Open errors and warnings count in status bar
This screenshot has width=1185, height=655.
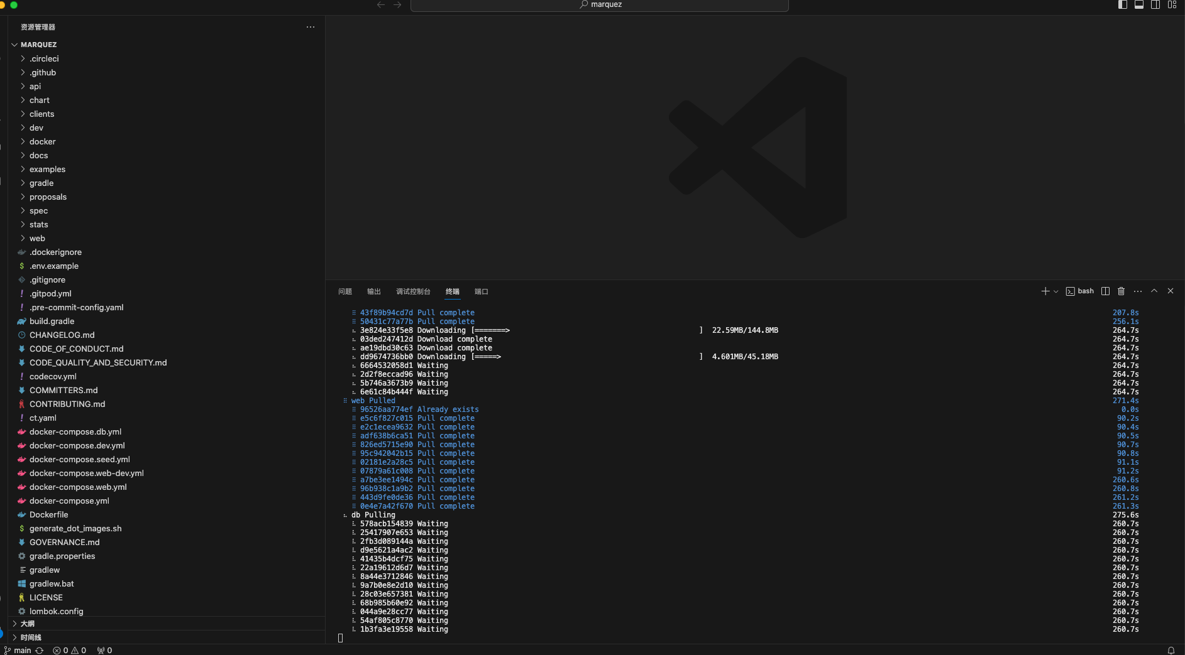(70, 650)
